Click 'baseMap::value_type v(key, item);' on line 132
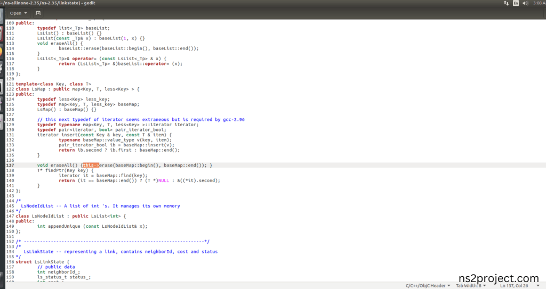Viewport: 546px width, 289px height. (127, 140)
